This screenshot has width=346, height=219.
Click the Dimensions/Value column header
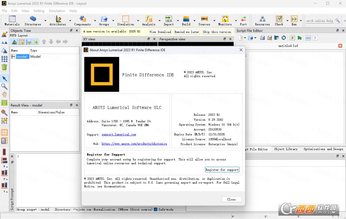click(58, 112)
